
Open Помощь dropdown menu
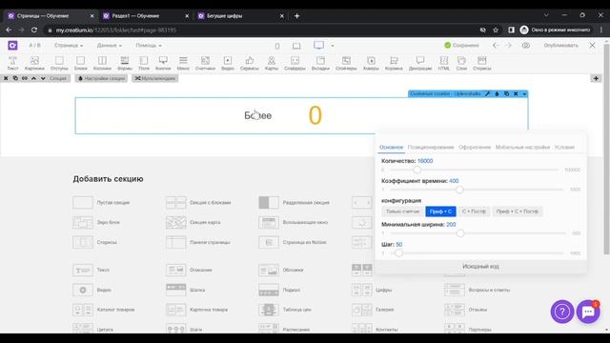pos(149,46)
